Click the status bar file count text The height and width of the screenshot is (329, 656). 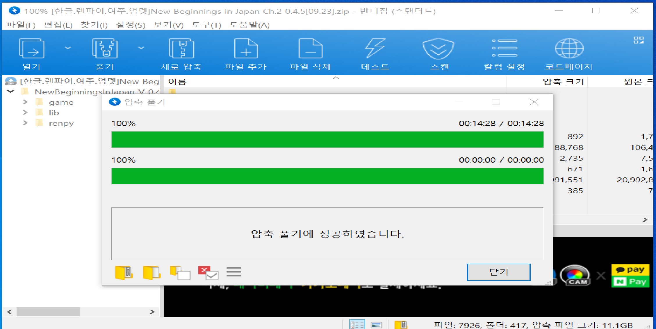pyautogui.click(x=533, y=325)
